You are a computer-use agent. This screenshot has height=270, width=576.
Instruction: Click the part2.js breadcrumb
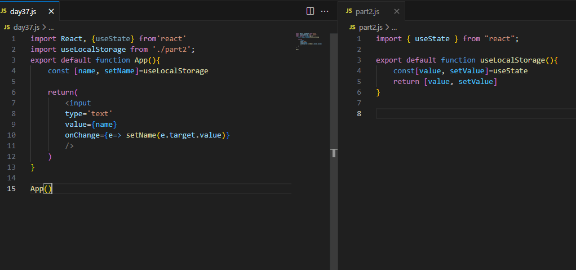[371, 27]
